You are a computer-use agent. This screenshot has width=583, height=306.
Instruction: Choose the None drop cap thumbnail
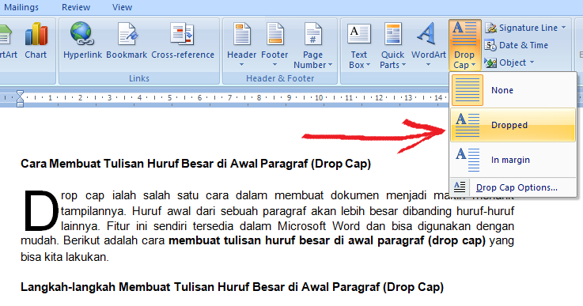[468, 90]
